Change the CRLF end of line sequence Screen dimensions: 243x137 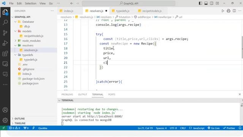point(183,128)
